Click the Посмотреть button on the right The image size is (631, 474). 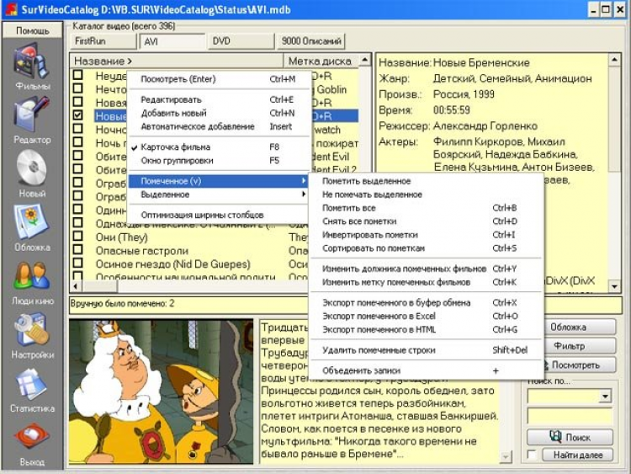(x=578, y=365)
